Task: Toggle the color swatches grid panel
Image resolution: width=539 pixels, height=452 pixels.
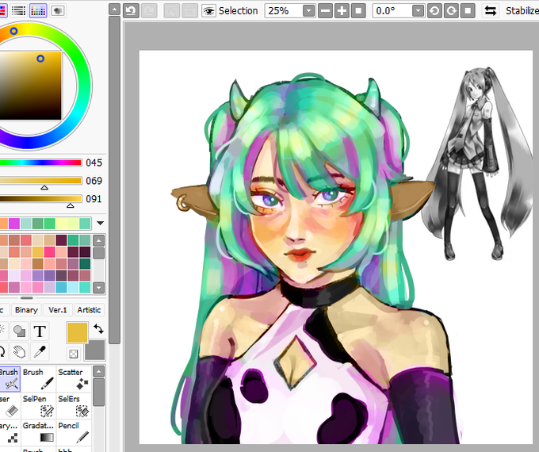Action: click(x=38, y=11)
